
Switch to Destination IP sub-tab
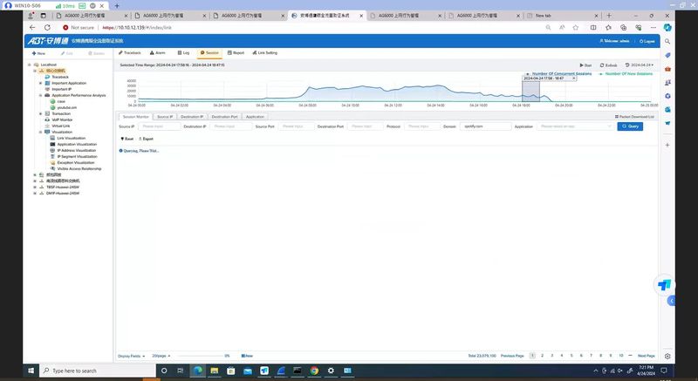192,117
